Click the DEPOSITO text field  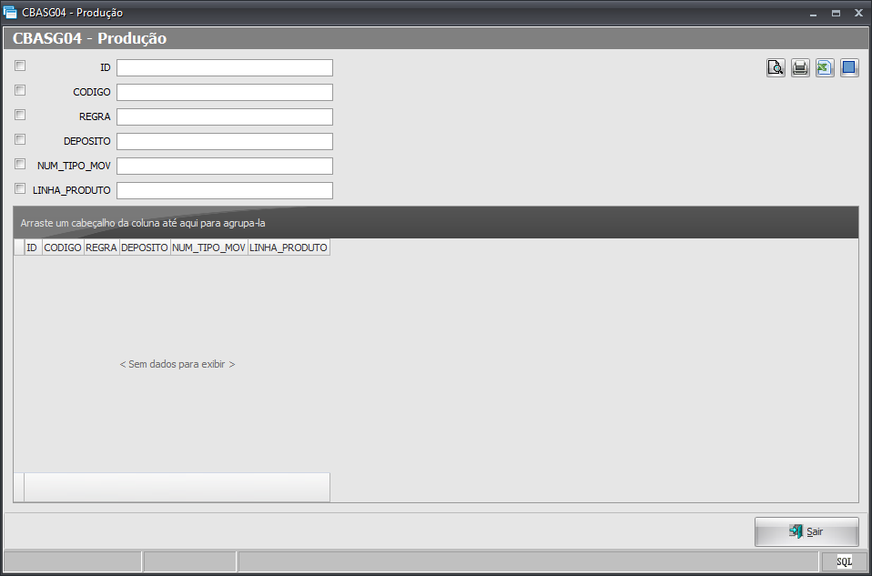click(x=225, y=141)
